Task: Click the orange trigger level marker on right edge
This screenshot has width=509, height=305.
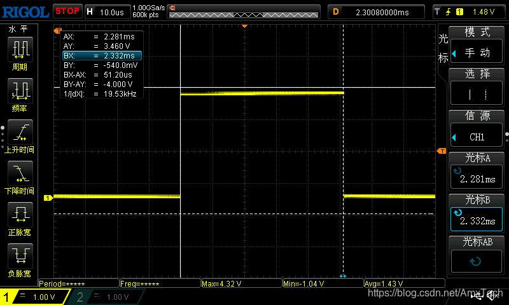Action: 442,151
